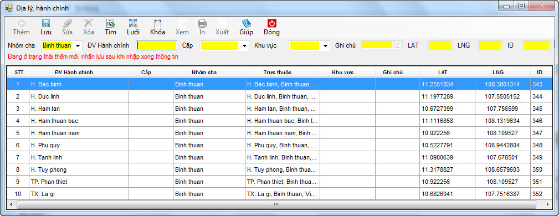Click ID cell 351

pyautogui.click(x=541, y=182)
